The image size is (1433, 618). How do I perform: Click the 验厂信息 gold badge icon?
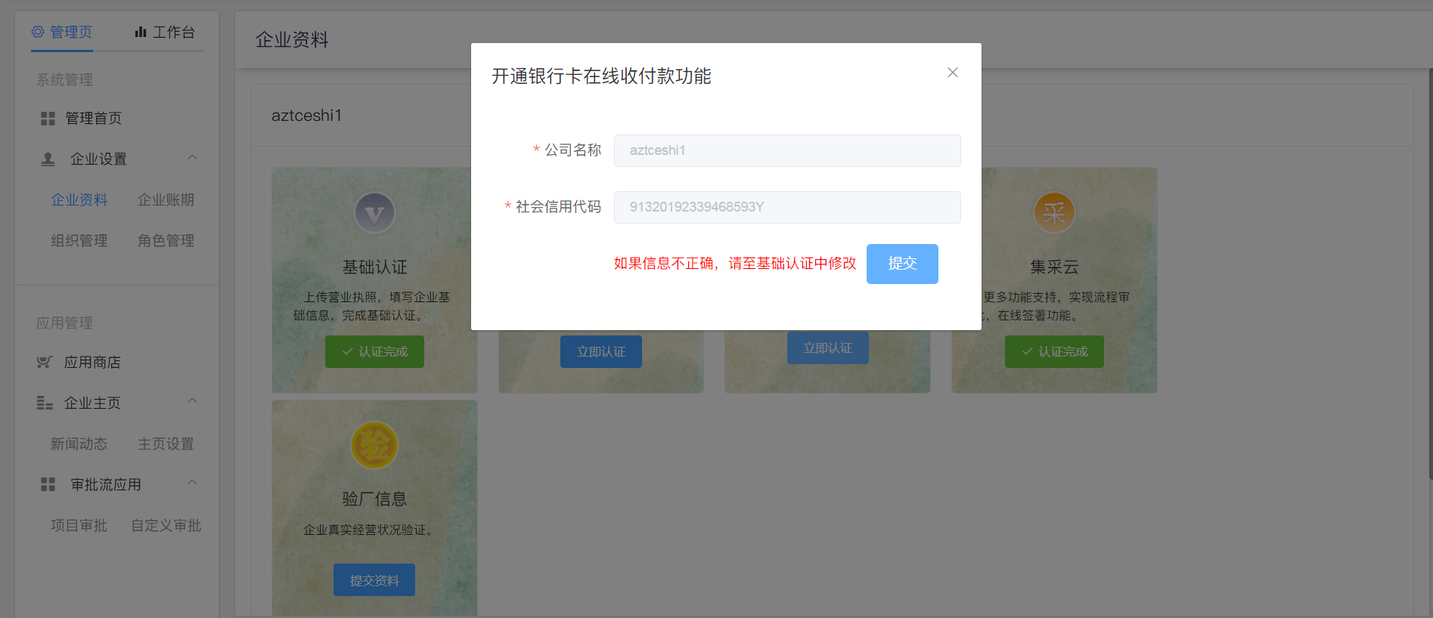tap(374, 446)
